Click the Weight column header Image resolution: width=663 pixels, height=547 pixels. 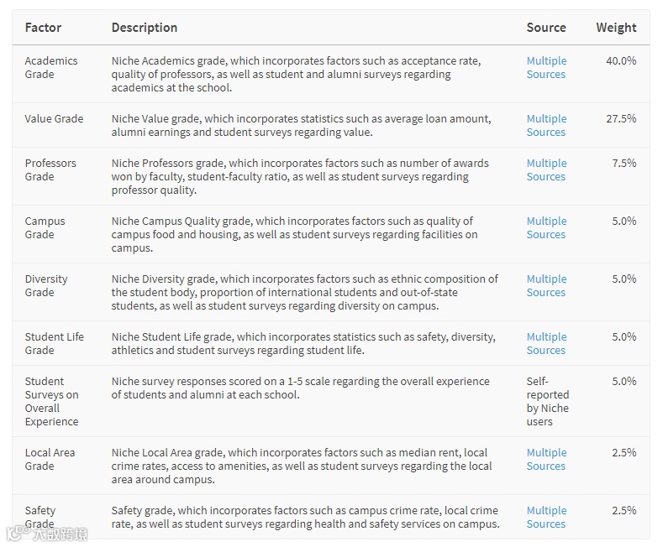pos(616,28)
